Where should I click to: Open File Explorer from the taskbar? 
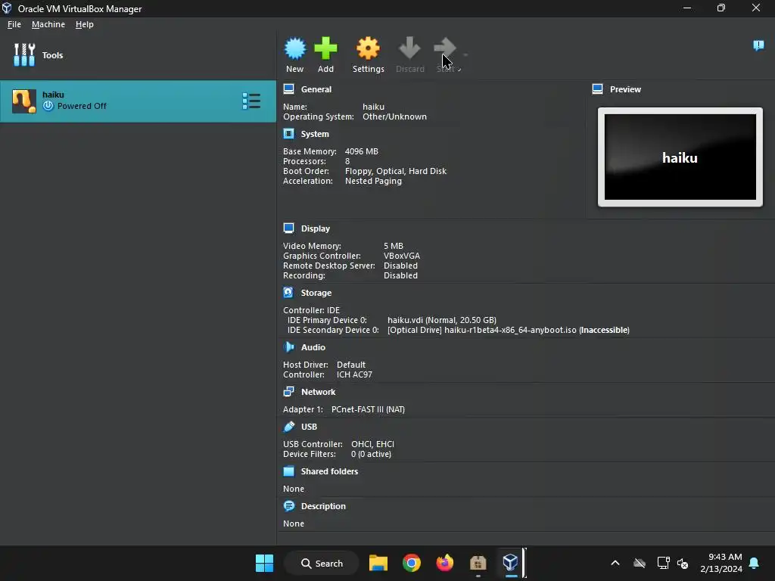378,563
